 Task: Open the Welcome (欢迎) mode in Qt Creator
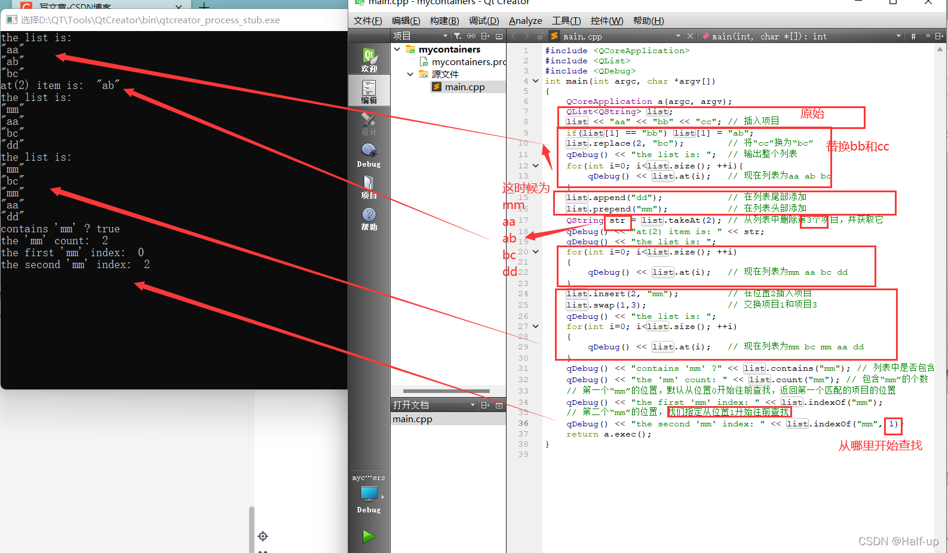369,59
